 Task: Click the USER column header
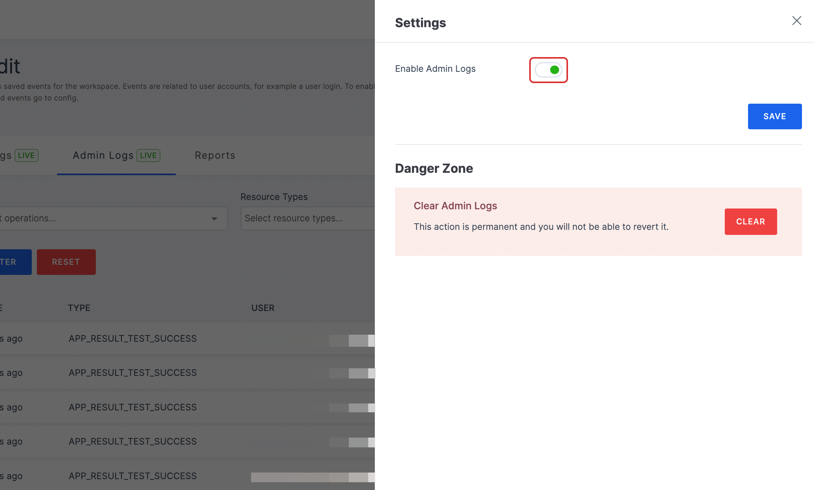263,308
